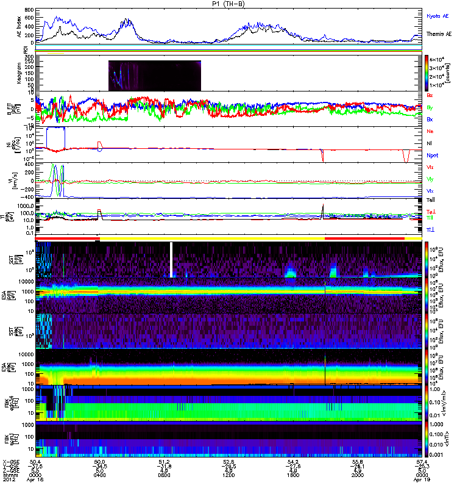457x488 pixels.
Task: Click the red Bz legend label
Action: pyautogui.click(x=430, y=96)
